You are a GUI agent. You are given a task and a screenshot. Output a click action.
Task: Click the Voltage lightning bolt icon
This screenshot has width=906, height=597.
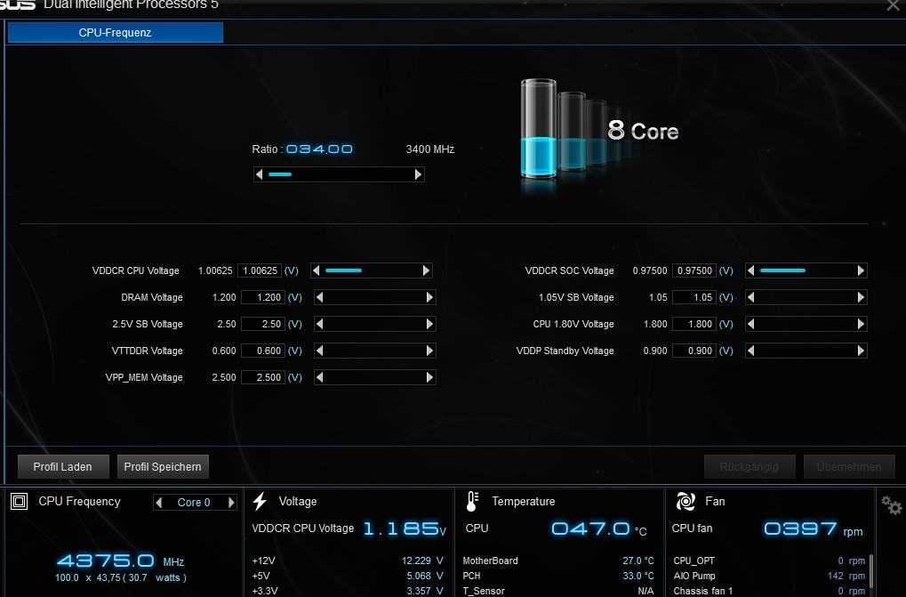click(x=260, y=501)
